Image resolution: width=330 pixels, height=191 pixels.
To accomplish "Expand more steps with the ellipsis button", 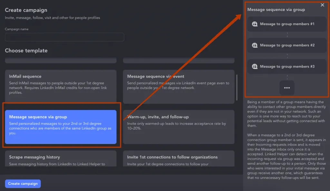I will pyautogui.click(x=287, y=88).
